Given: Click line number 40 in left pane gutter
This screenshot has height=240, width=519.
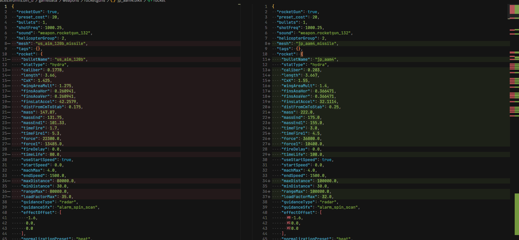Looking at the screenshot, I should click(5, 213).
